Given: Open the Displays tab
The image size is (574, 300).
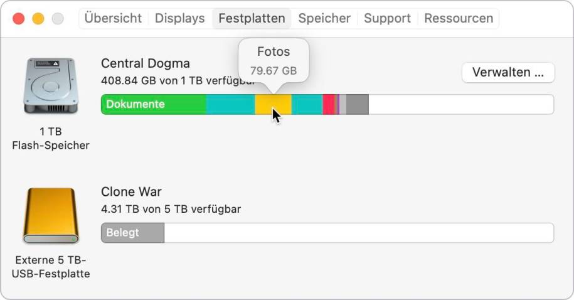Looking at the screenshot, I should (x=180, y=18).
